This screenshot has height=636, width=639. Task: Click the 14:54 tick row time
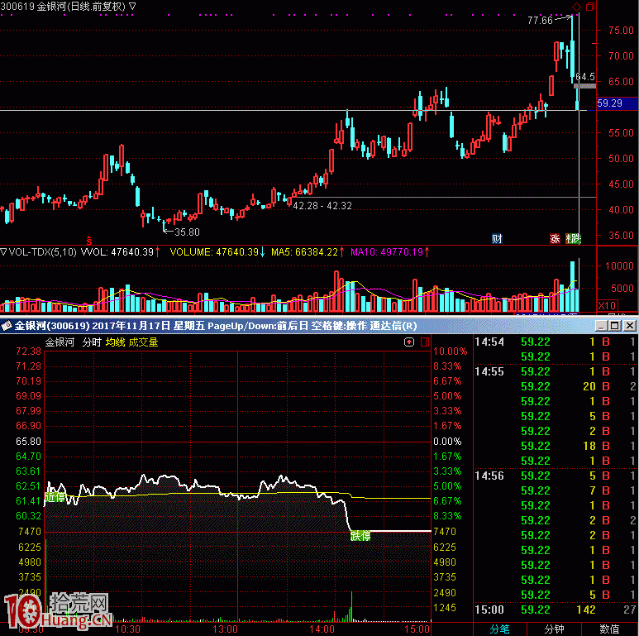(489, 342)
